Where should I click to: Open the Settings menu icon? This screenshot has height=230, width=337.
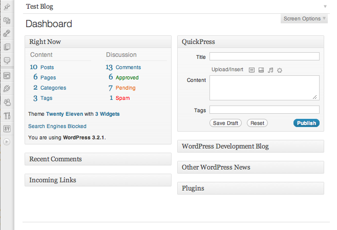[7, 129]
